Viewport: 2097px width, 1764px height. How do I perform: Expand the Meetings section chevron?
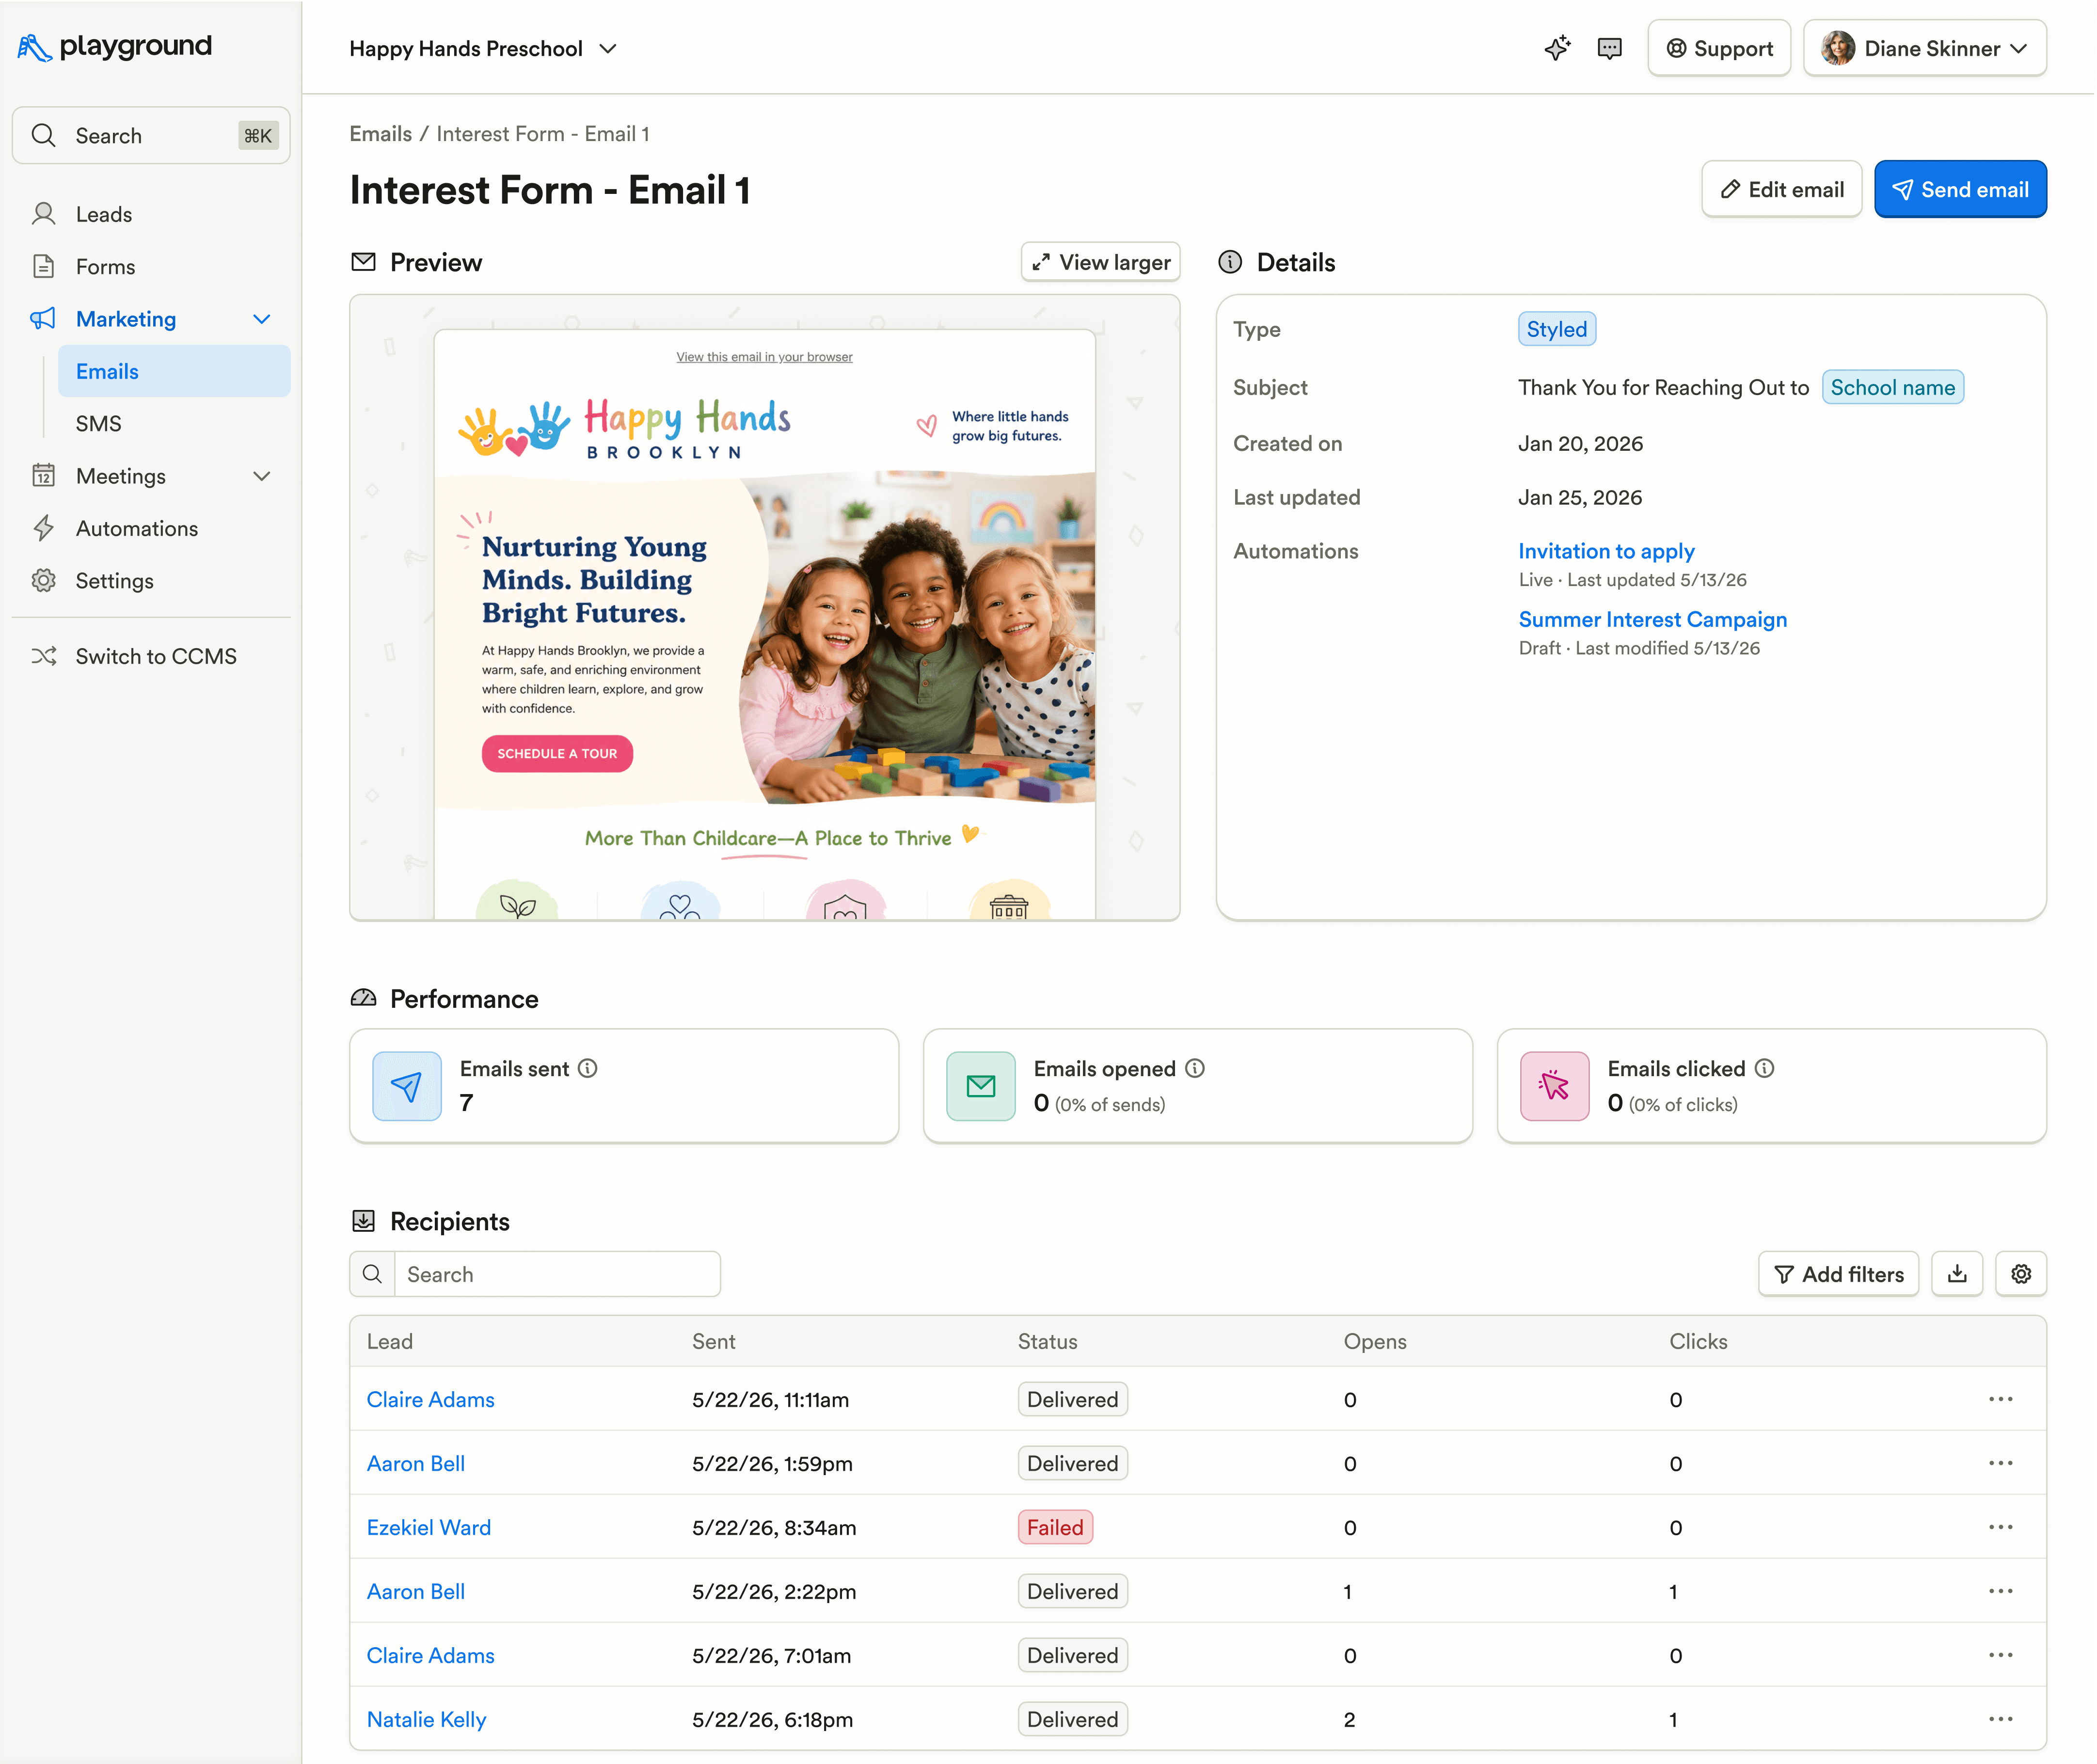262,476
